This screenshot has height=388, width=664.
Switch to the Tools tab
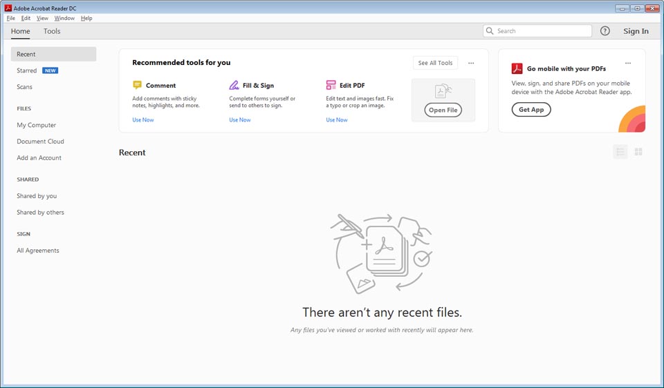(x=52, y=31)
